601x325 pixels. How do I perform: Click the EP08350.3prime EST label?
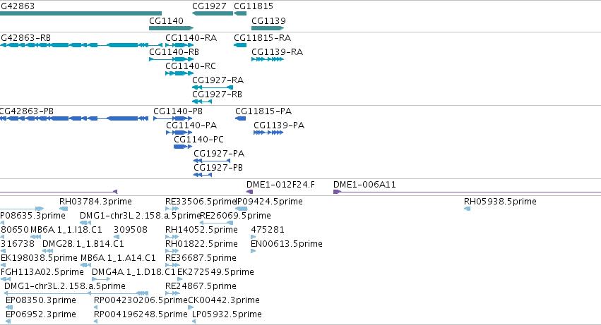click(41, 300)
